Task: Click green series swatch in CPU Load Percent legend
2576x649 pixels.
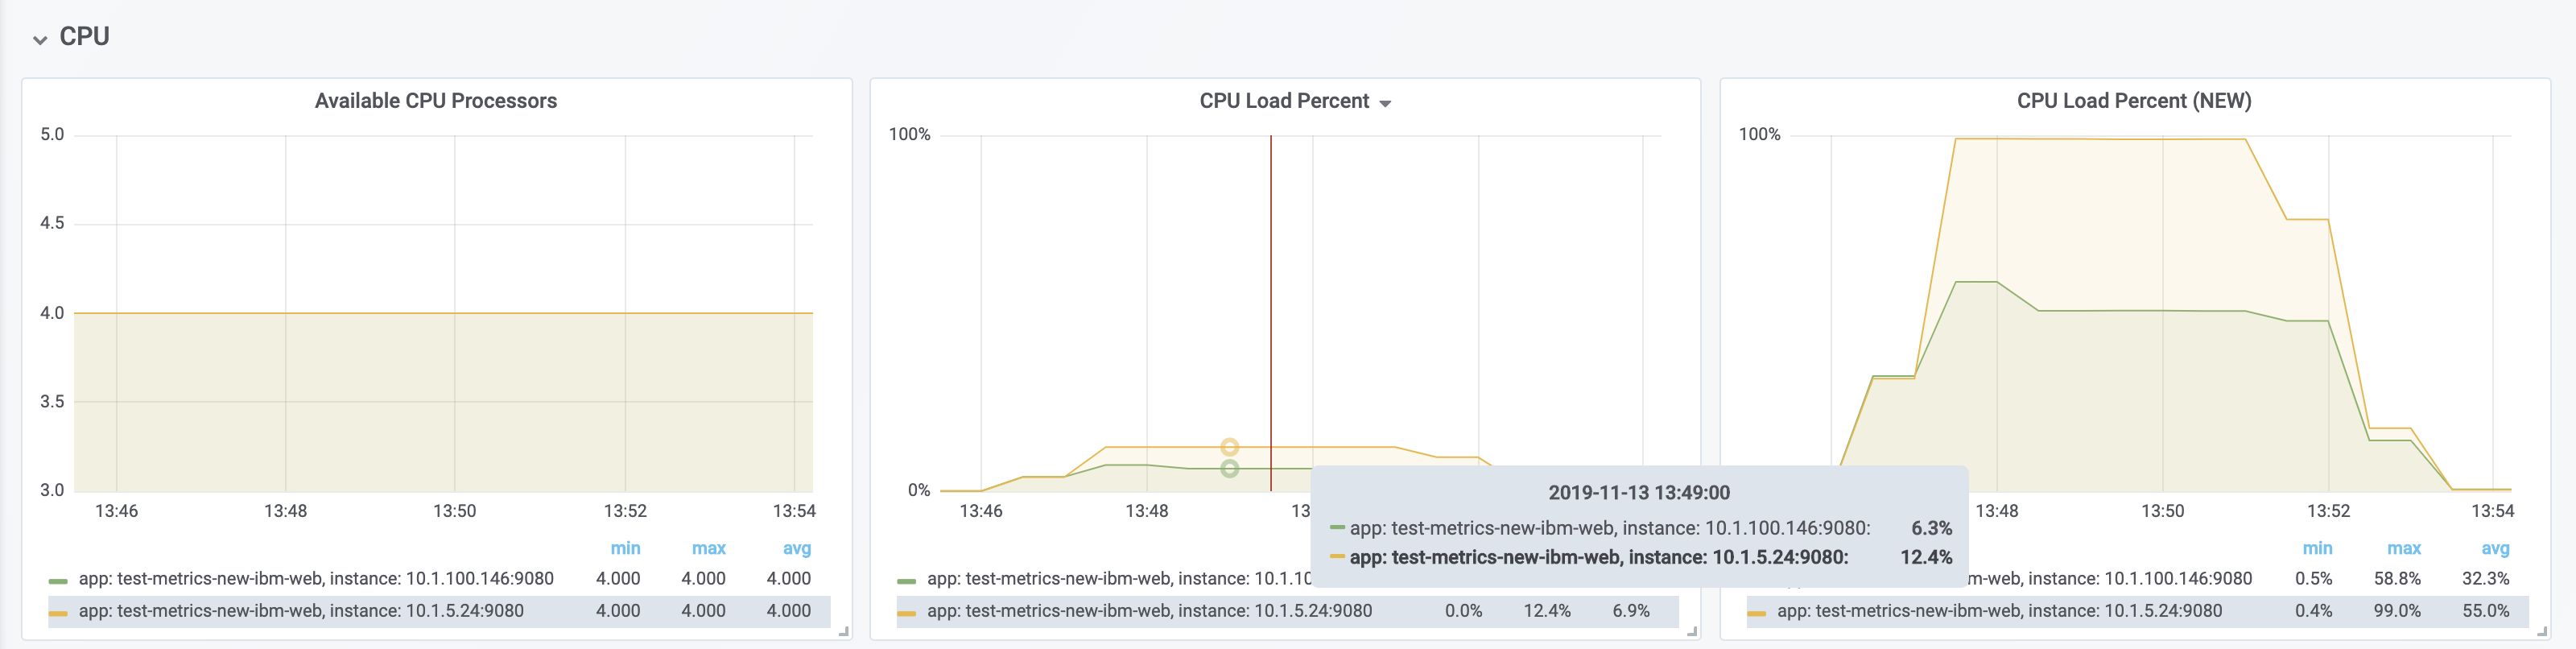Action: (906, 580)
